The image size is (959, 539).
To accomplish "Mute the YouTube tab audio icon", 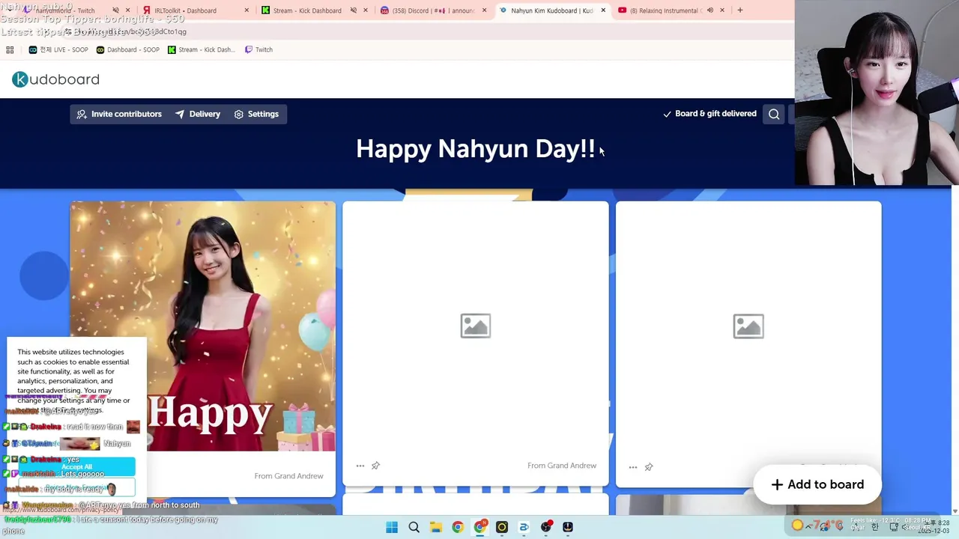I will click(710, 10).
